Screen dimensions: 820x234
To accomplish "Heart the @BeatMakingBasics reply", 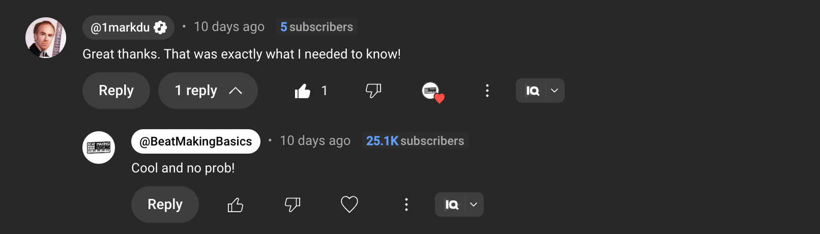I will tap(349, 204).
